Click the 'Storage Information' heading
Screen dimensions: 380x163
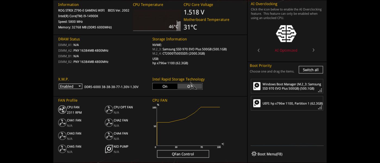(170, 39)
